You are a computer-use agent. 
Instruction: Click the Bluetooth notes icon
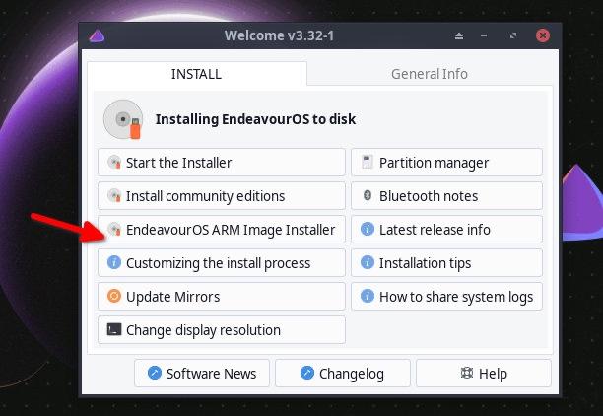click(368, 196)
